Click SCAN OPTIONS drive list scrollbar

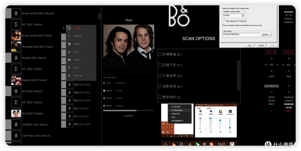point(239,76)
